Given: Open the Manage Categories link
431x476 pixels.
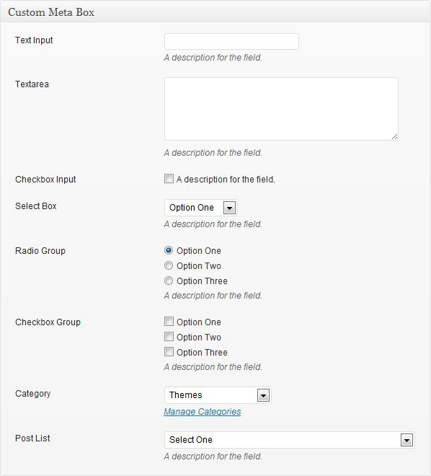Looking at the screenshot, I should pyautogui.click(x=203, y=412).
